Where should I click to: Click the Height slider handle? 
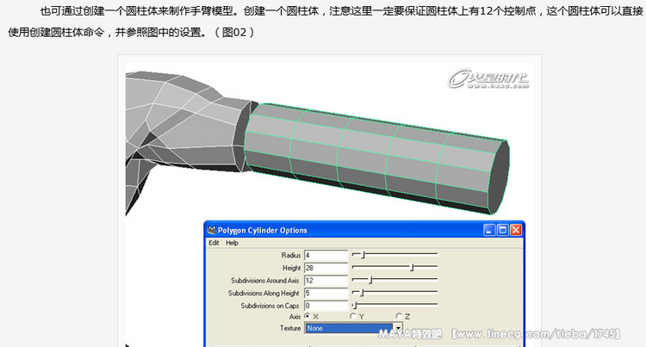point(412,268)
